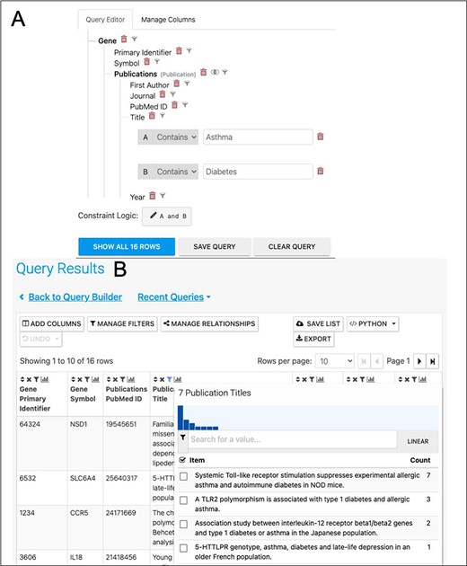Filter the Publications collection
The height and width of the screenshot is (566, 467).
(x=225, y=72)
